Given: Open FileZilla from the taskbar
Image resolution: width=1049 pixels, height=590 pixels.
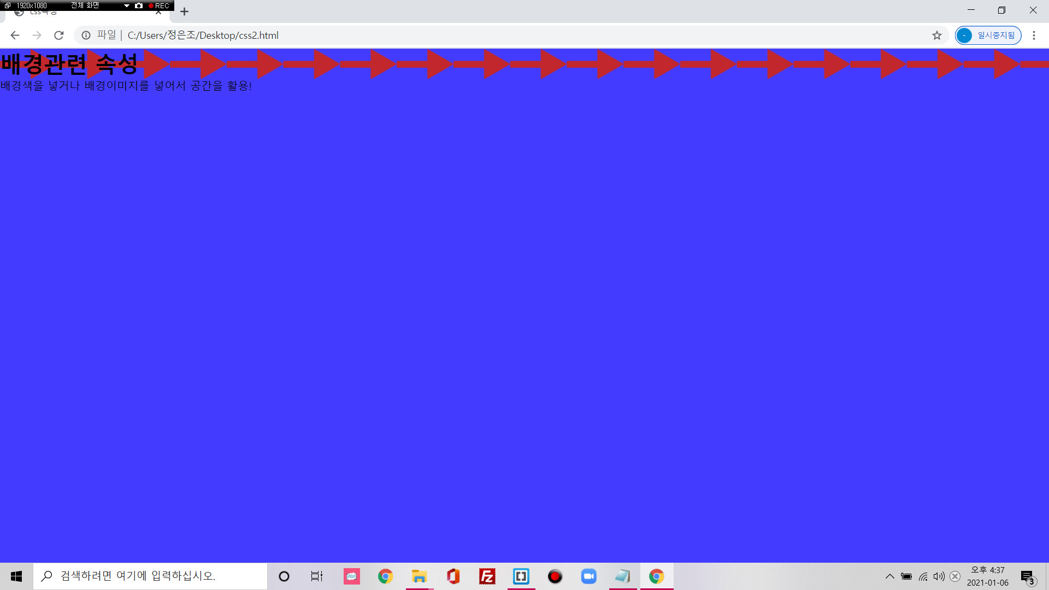Looking at the screenshot, I should pos(487,576).
